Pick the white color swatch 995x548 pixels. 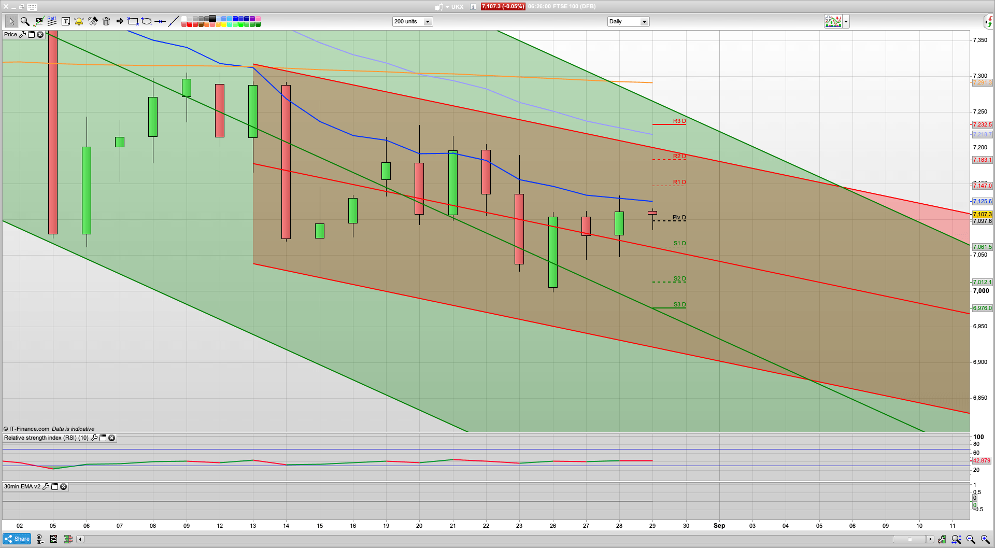(184, 19)
